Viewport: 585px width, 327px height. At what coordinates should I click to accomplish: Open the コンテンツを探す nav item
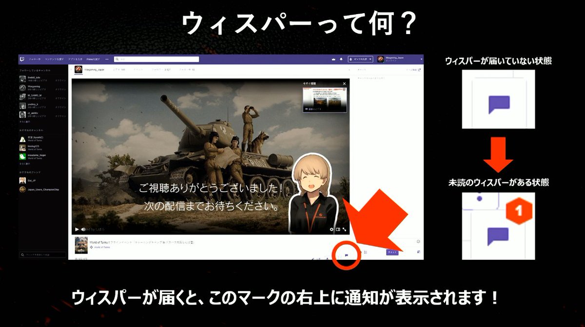(54, 59)
